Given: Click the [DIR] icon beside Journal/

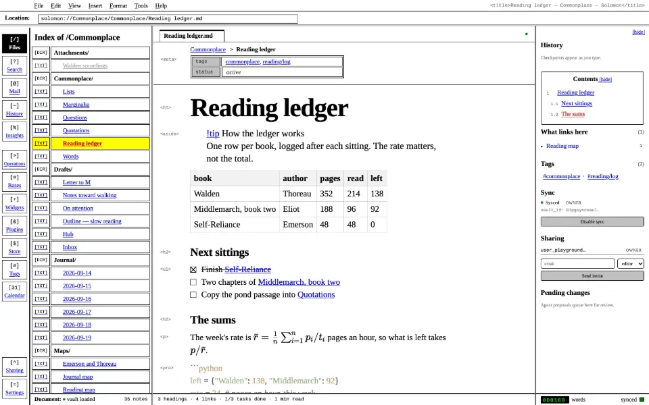Looking at the screenshot, I should click(x=41, y=260).
